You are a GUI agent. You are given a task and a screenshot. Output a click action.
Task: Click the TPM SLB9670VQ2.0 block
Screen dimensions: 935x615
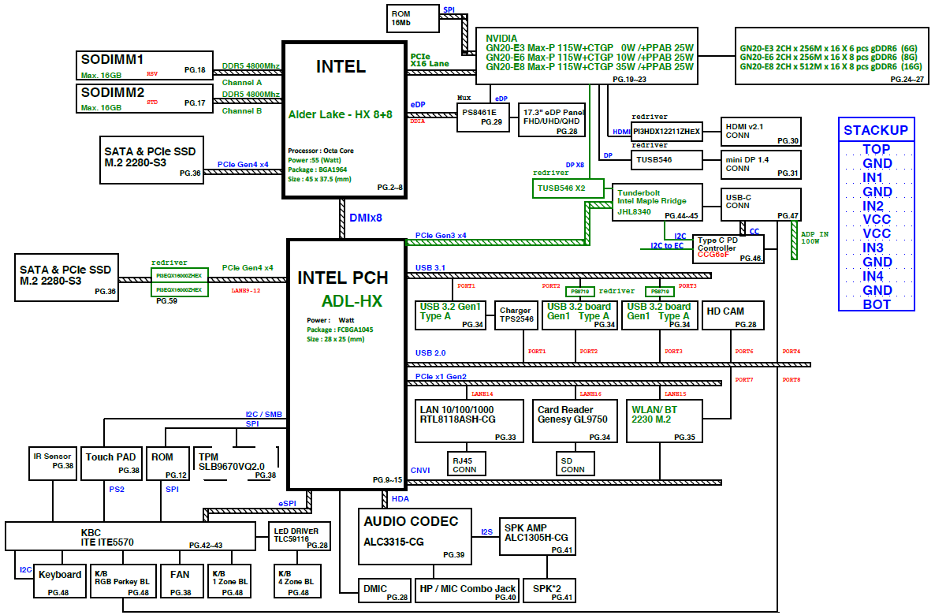(x=237, y=464)
